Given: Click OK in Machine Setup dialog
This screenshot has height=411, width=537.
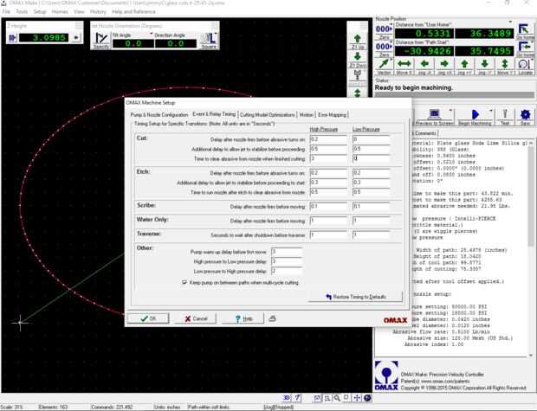Looking at the screenshot, I should pos(148,318).
